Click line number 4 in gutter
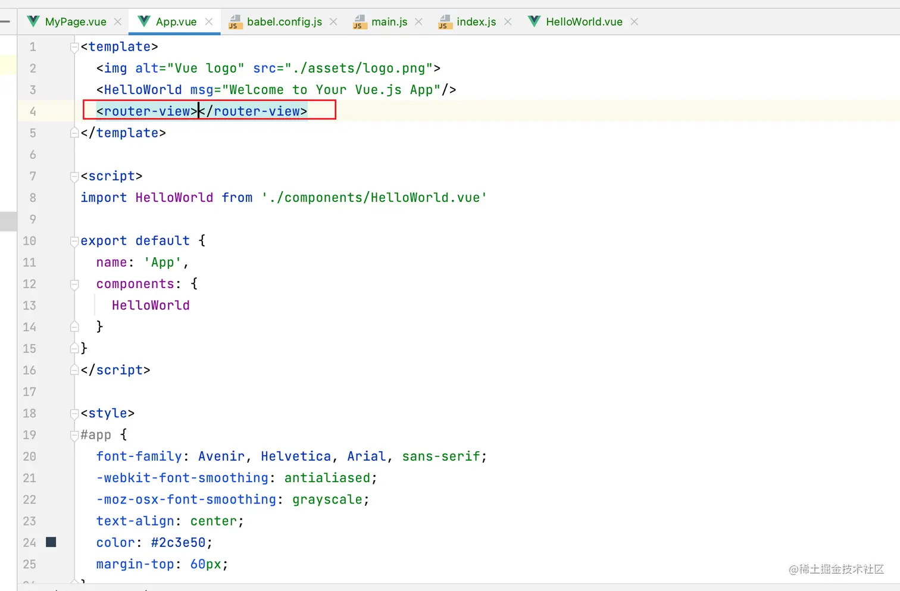Image resolution: width=900 pixels, height=591 pixels. [33, 111]
